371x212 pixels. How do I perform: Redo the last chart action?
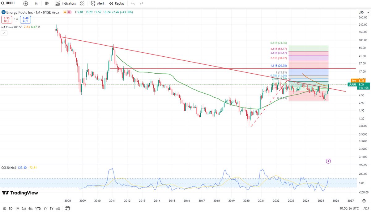point(142,3)
